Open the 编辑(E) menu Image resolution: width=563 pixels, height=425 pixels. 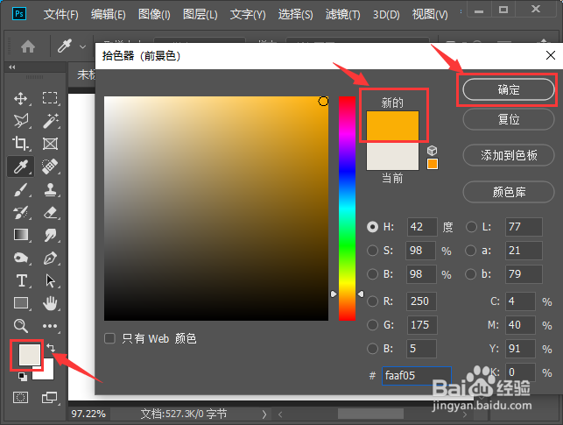[x=108, y=15]
